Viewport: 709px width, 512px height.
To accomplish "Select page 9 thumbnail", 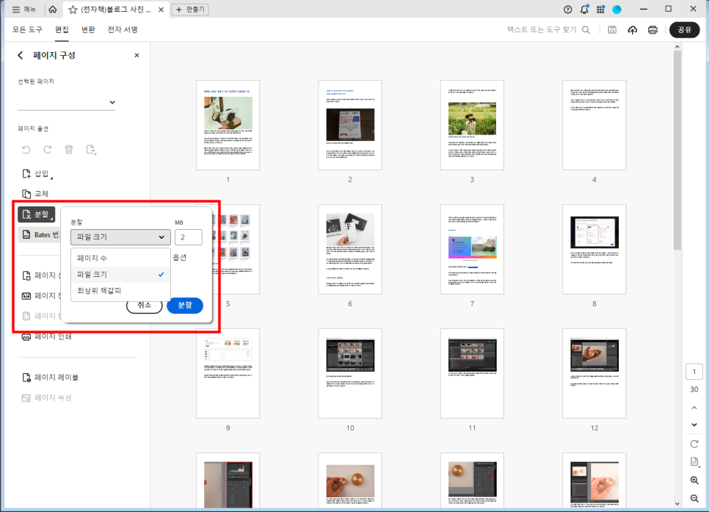I will (x=228, y=373).
